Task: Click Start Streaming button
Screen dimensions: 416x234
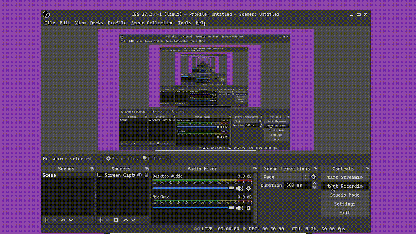Action: [344, 177]
